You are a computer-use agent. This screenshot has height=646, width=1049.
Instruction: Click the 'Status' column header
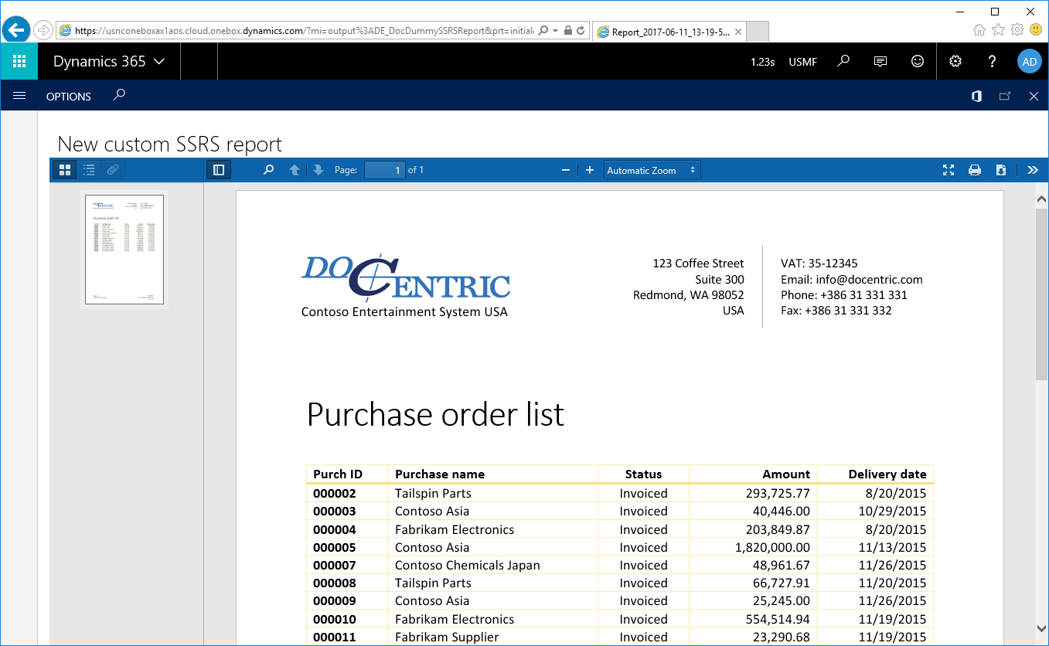[644, 474]
